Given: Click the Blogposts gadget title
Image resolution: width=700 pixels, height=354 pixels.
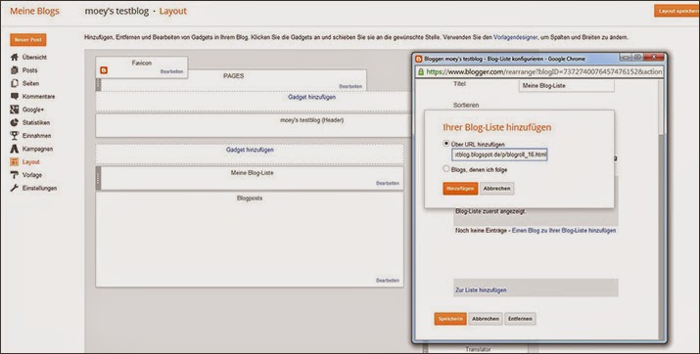Looking at the screenshot, I should (x=250, y=198).
